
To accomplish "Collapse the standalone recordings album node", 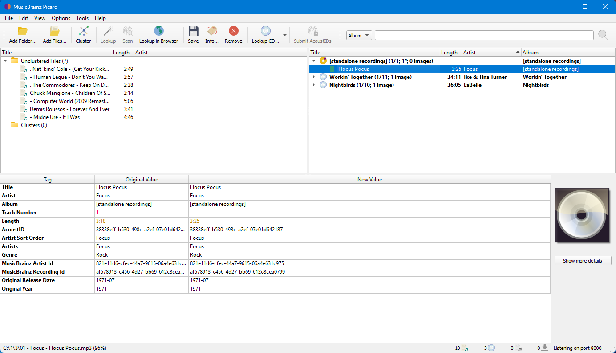I will (314, 61).
